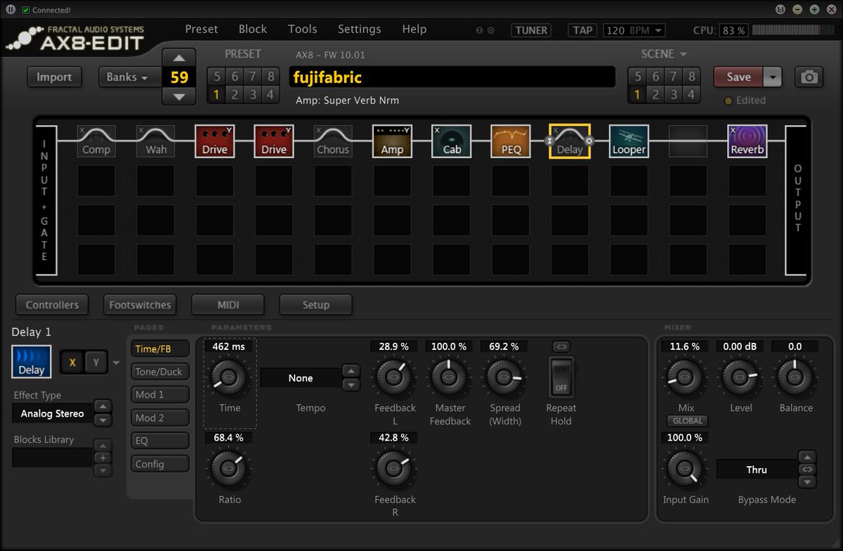This screenshot has height=551, width=843.
Task: Switch to the EQ page
Action: pyautogui.click(x=160, y=441)
